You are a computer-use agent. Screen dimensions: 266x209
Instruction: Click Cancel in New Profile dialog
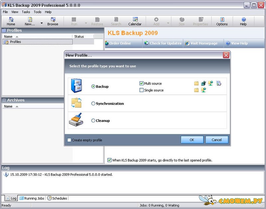[x=217, y=140]
